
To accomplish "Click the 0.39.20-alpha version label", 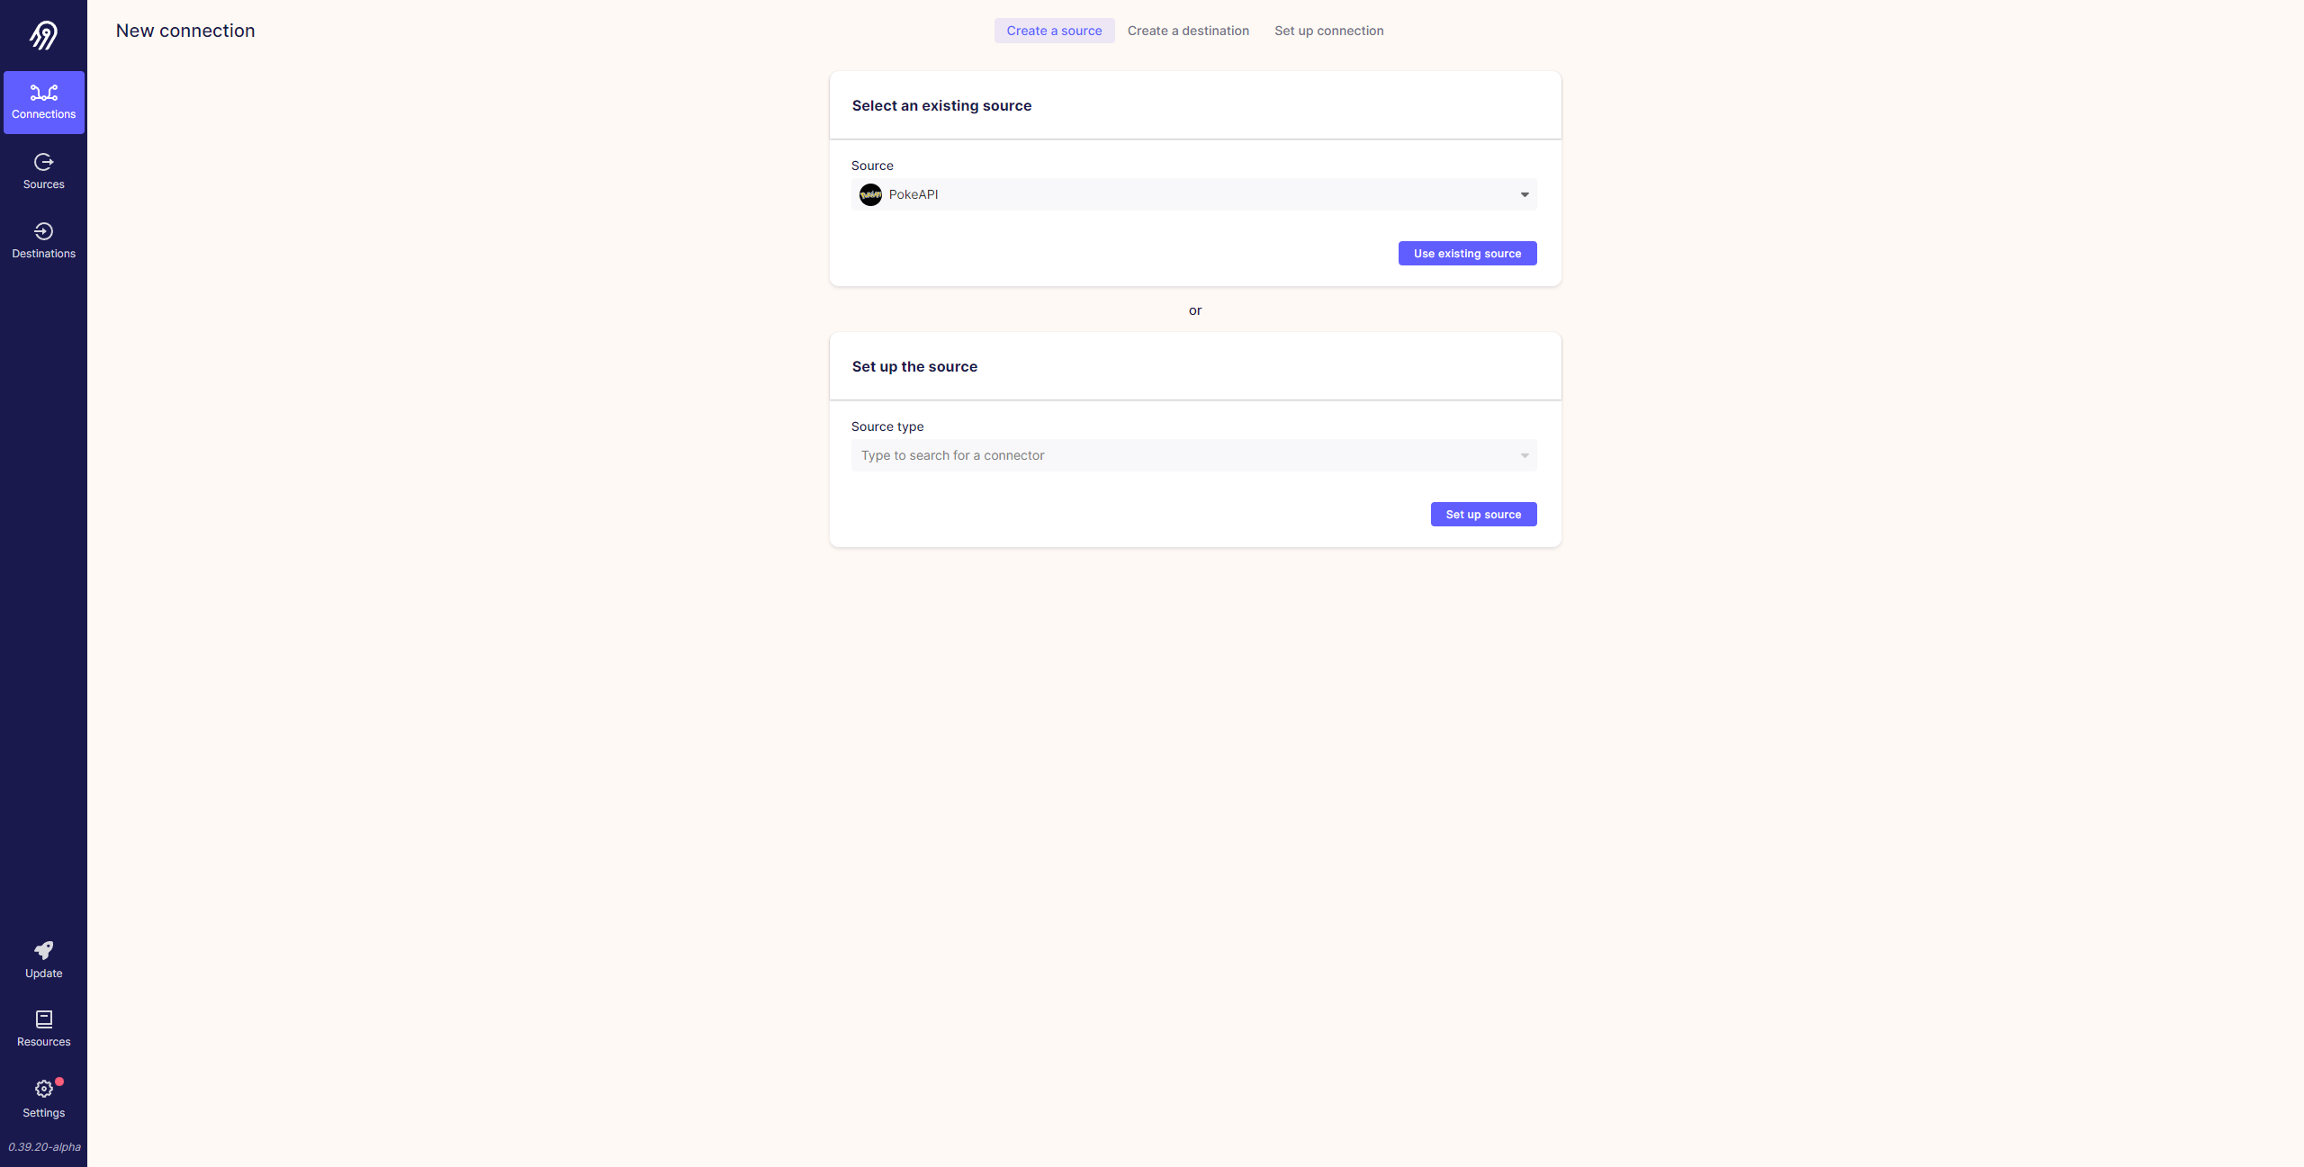I will pyautogui.click(x=44, y=1147).
